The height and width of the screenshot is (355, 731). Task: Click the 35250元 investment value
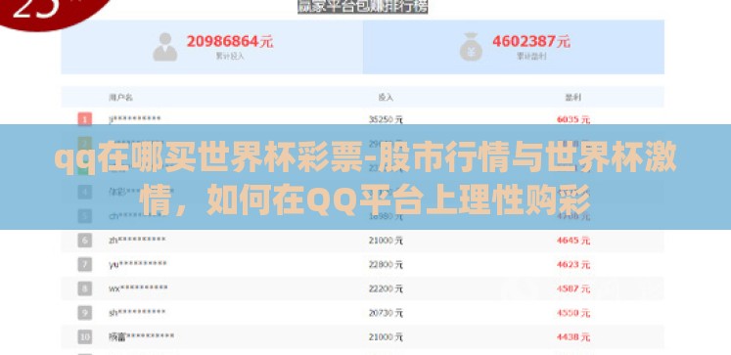click(x=386, y=119)
